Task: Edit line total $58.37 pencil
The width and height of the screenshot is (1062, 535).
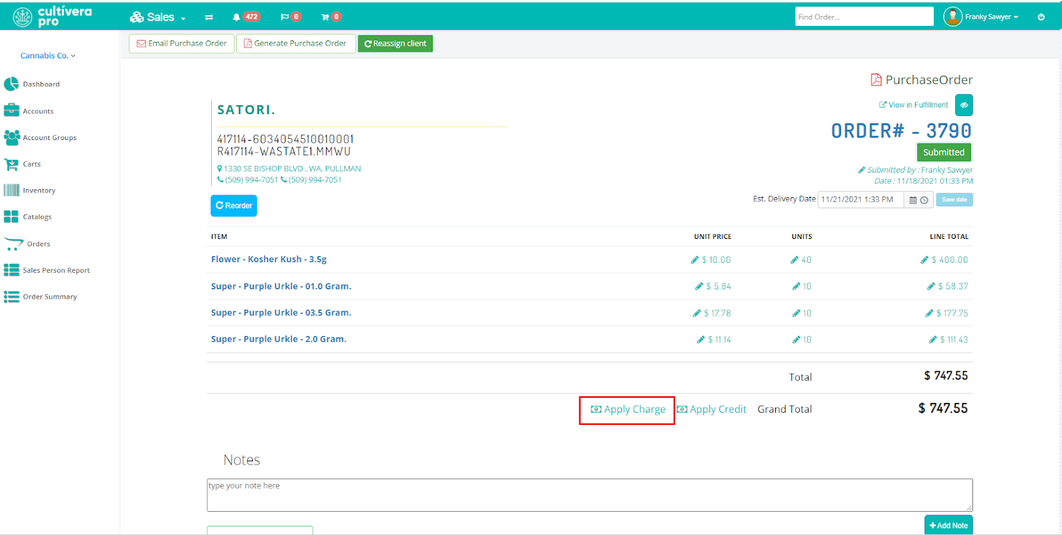Action: 931,287
